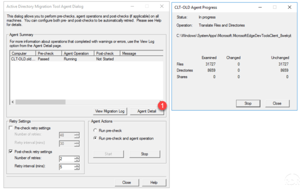Sort by the Agent Operation column header
This screenshot has width=300, height=189.
coord(78,53)
